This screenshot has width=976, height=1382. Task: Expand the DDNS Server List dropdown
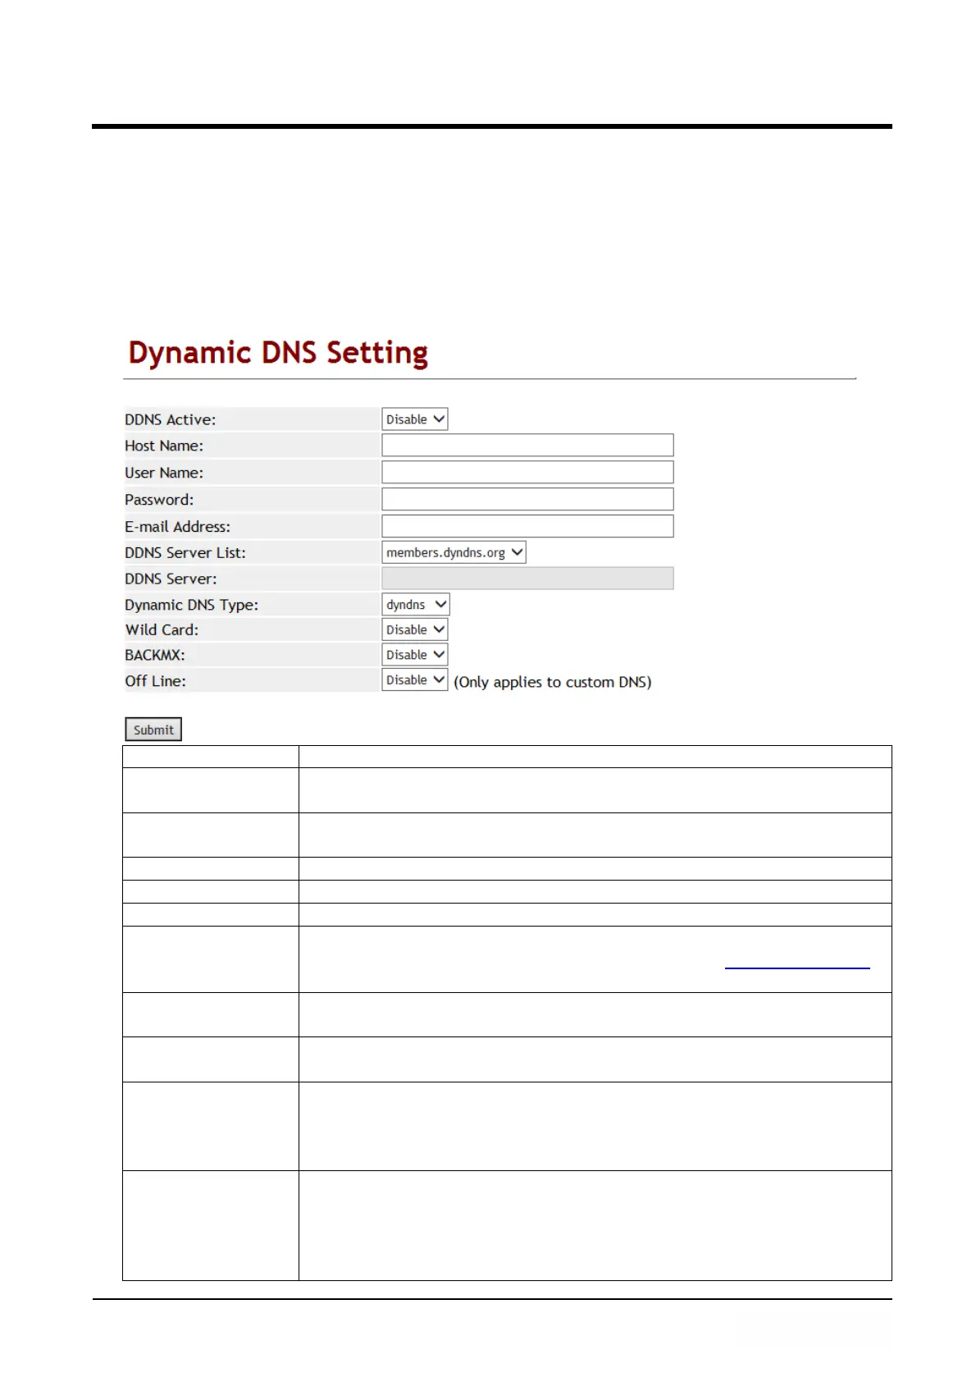coord(454,552)
